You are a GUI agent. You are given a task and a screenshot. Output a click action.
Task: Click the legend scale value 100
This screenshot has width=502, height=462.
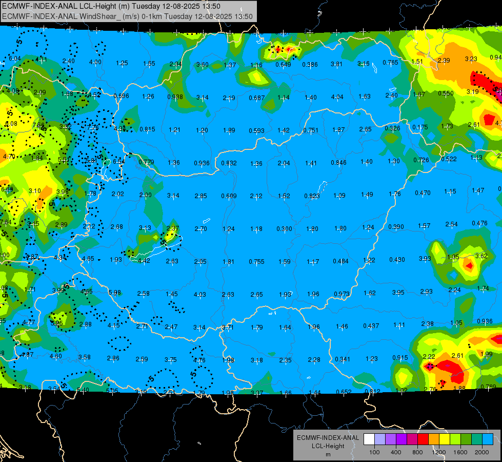click(x=374, y=452)
